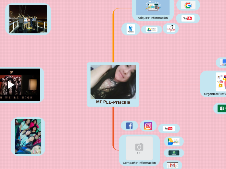This screenshot has height=169, width=226.
Task: Click the Facebook icon node
Action: (x=129, y=126)
